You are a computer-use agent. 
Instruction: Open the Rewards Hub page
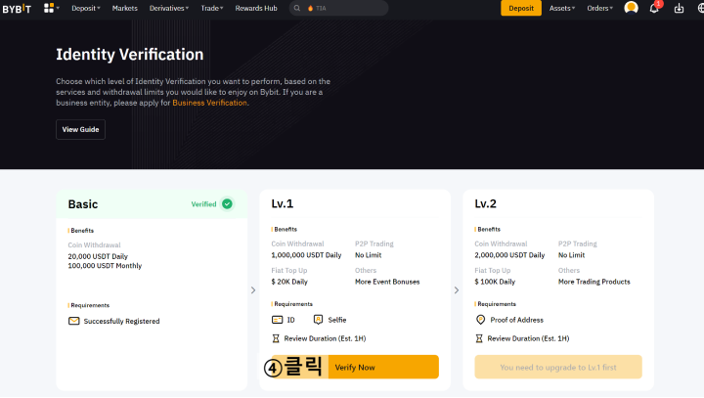point(256,8)
